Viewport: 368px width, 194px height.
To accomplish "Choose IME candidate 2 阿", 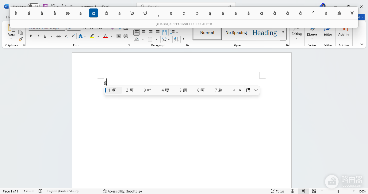I will 130,90.
